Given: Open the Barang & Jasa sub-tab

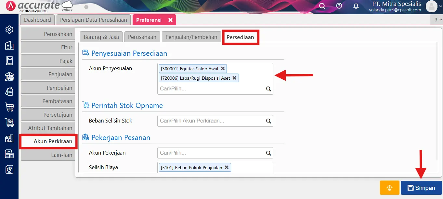Looking at the screenshot, I should 101,37.
